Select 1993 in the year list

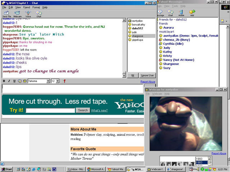(202, 159)
